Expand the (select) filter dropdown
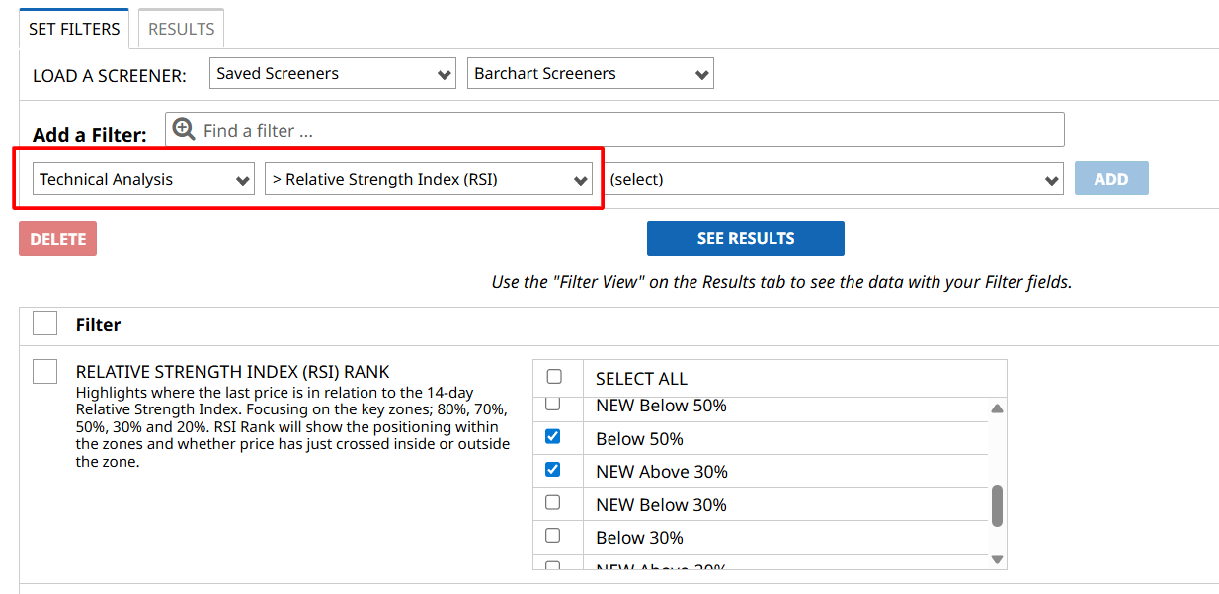 pyautogui.click(x=833, y=179)
